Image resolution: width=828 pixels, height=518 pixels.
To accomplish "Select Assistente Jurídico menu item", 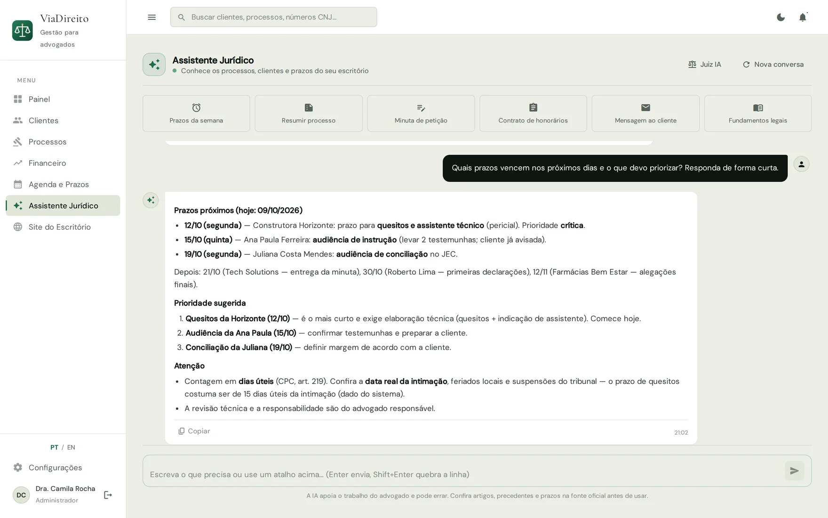I will click(63, 205).
